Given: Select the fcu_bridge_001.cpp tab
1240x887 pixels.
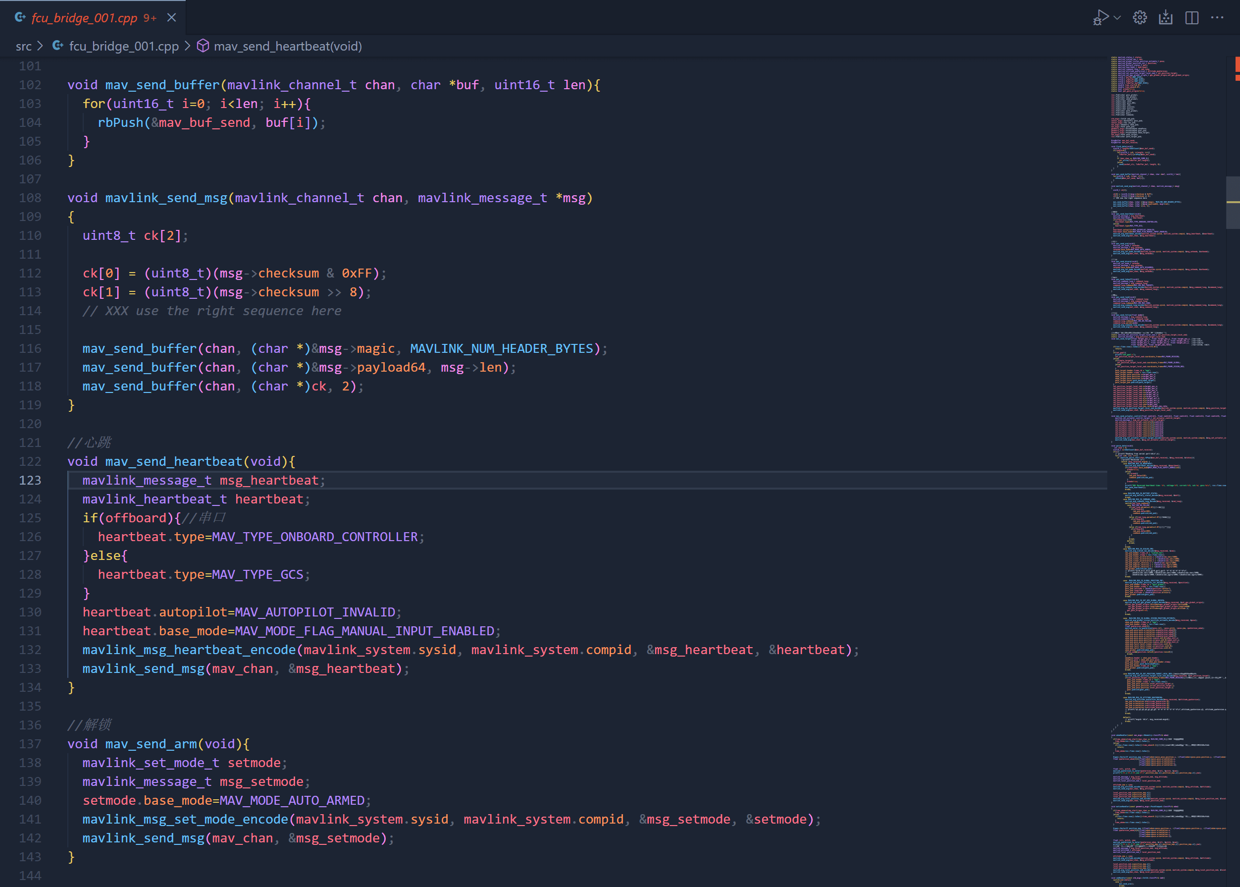Looking at the screenshot, I should [x=85, y=17].
